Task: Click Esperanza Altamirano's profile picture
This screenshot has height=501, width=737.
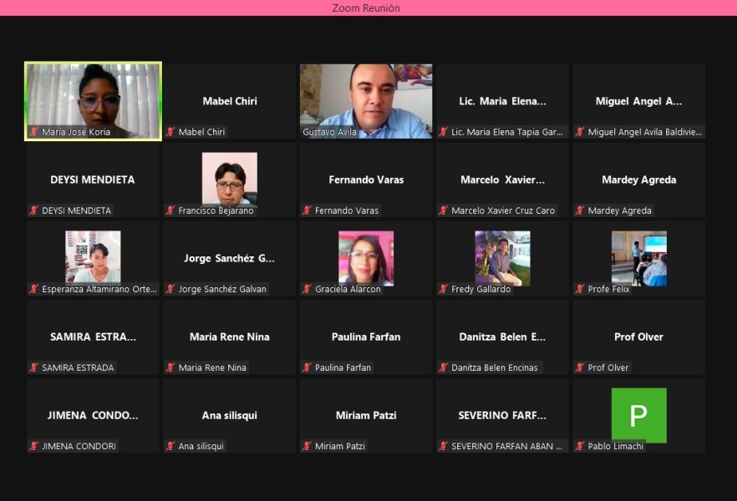Action: coord(93,257)
